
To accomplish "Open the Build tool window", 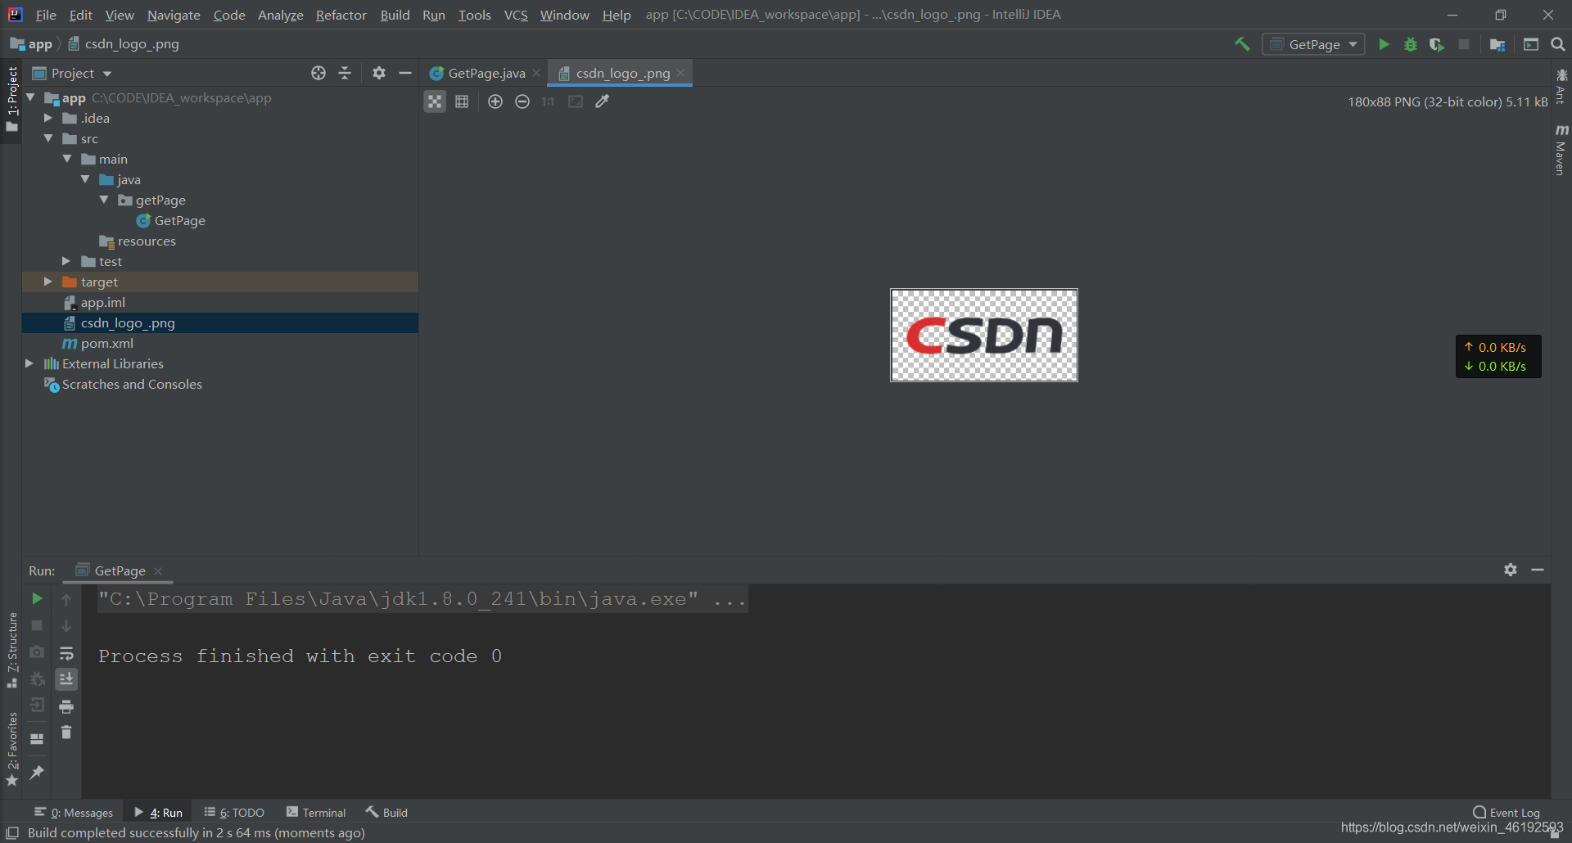I will [386, 812].
